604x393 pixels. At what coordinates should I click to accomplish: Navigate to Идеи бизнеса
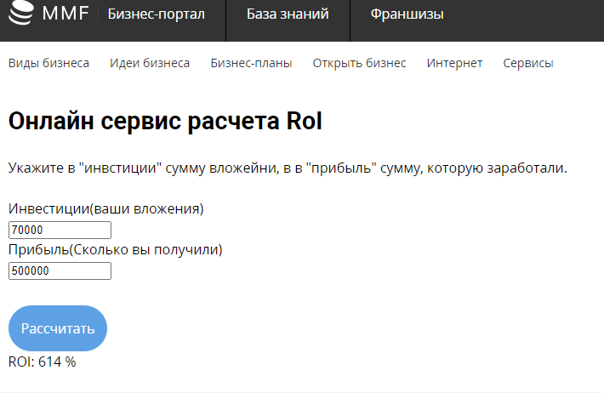pyautogui.click(x=150, y=63)
